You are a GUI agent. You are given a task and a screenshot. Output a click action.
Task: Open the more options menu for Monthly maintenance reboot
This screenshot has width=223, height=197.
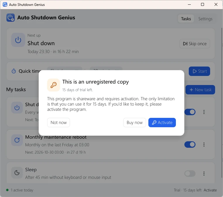[204, 145]
